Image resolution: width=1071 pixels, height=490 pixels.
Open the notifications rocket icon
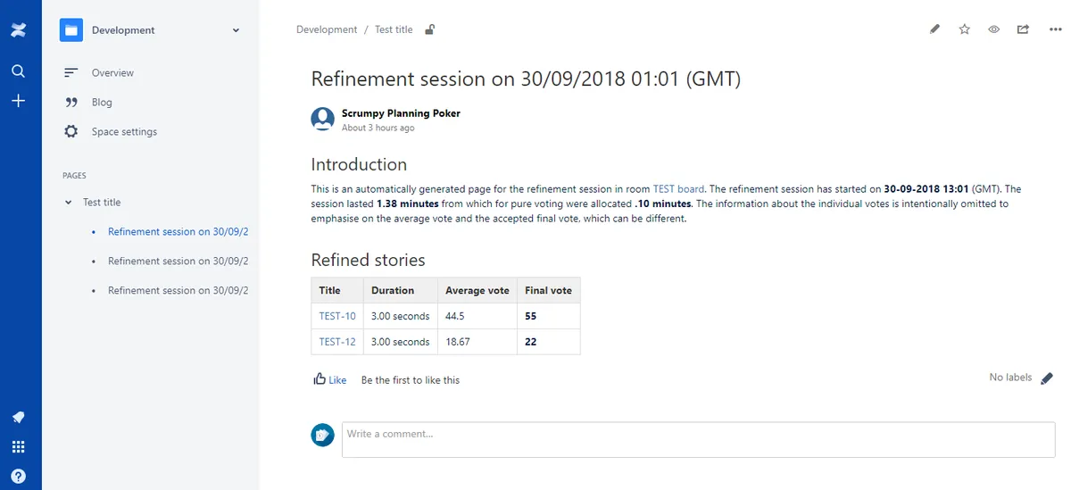(19, 418)
